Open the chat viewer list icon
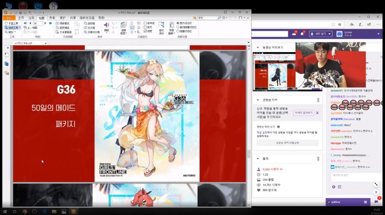Viewport: 385px width, 215px height. 340,187
